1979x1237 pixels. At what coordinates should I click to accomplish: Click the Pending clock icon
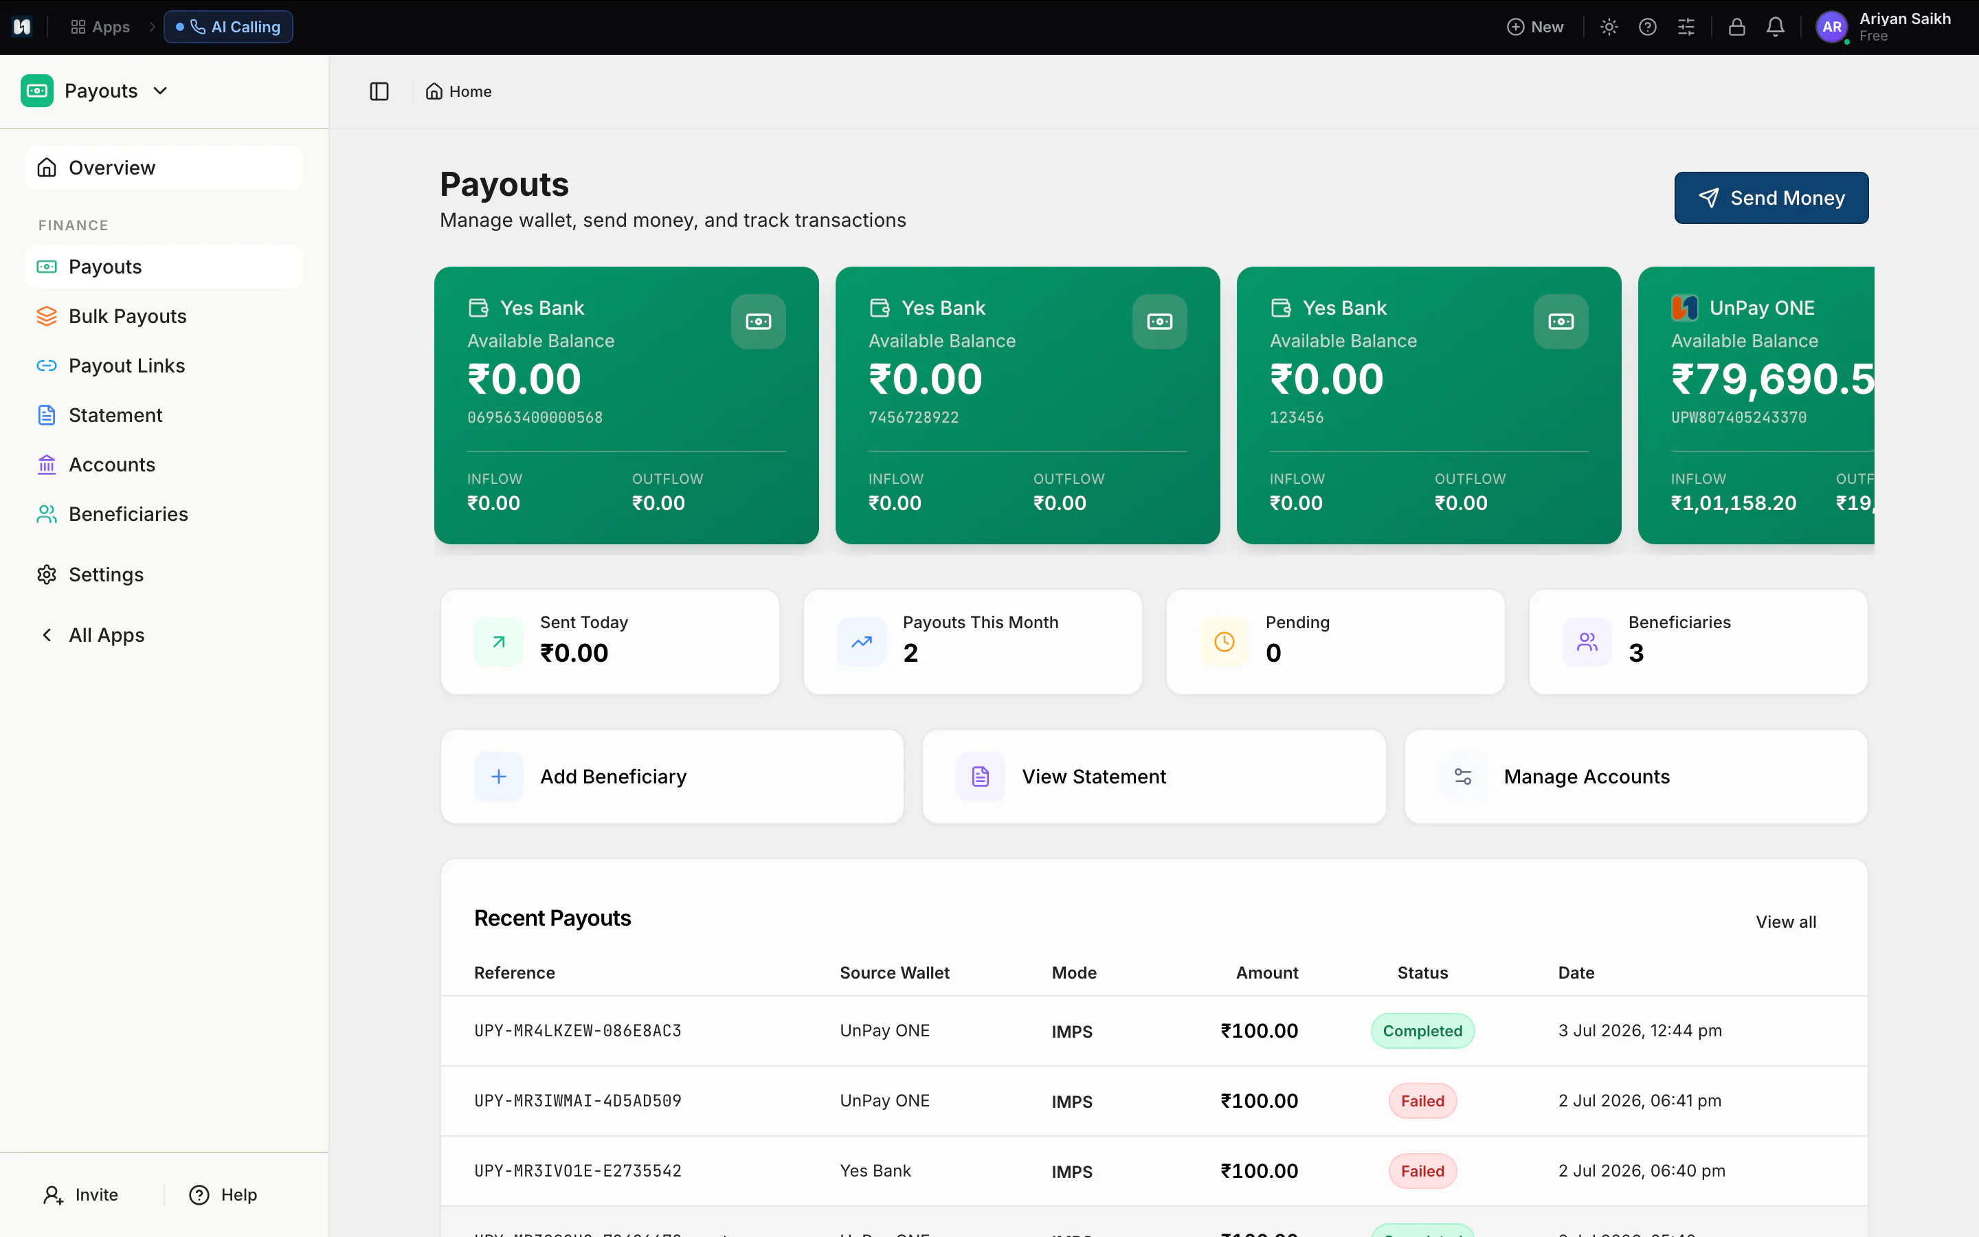(x=1225, y=643)
